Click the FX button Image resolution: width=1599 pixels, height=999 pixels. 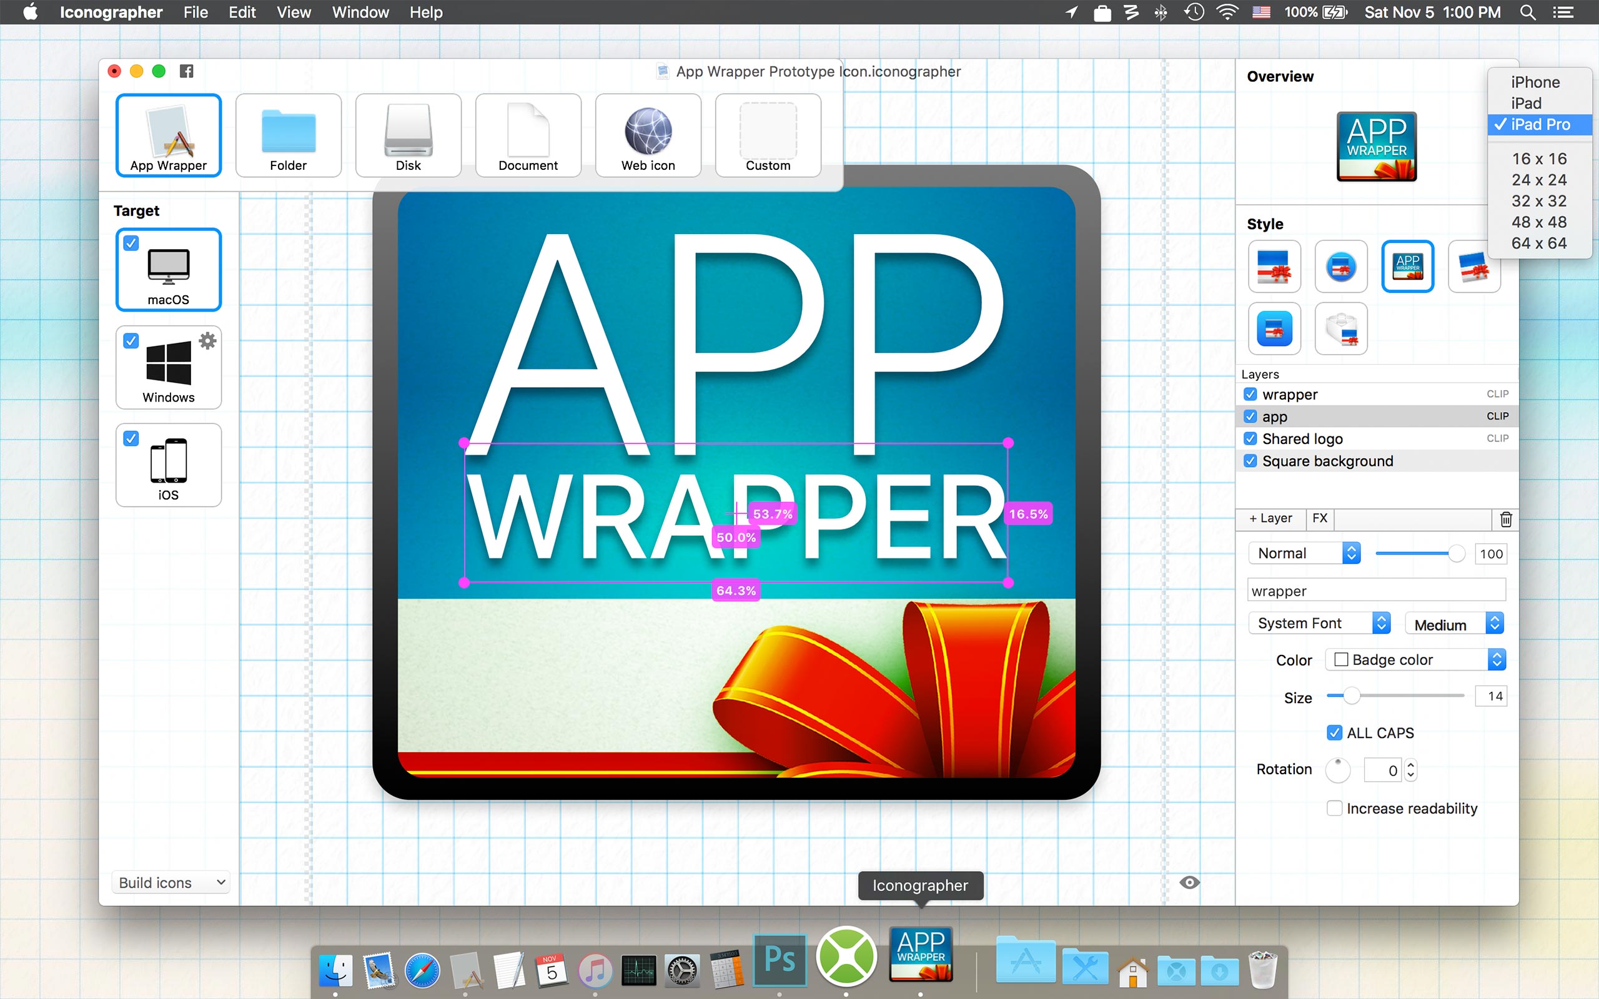[x=1320, y=518]
